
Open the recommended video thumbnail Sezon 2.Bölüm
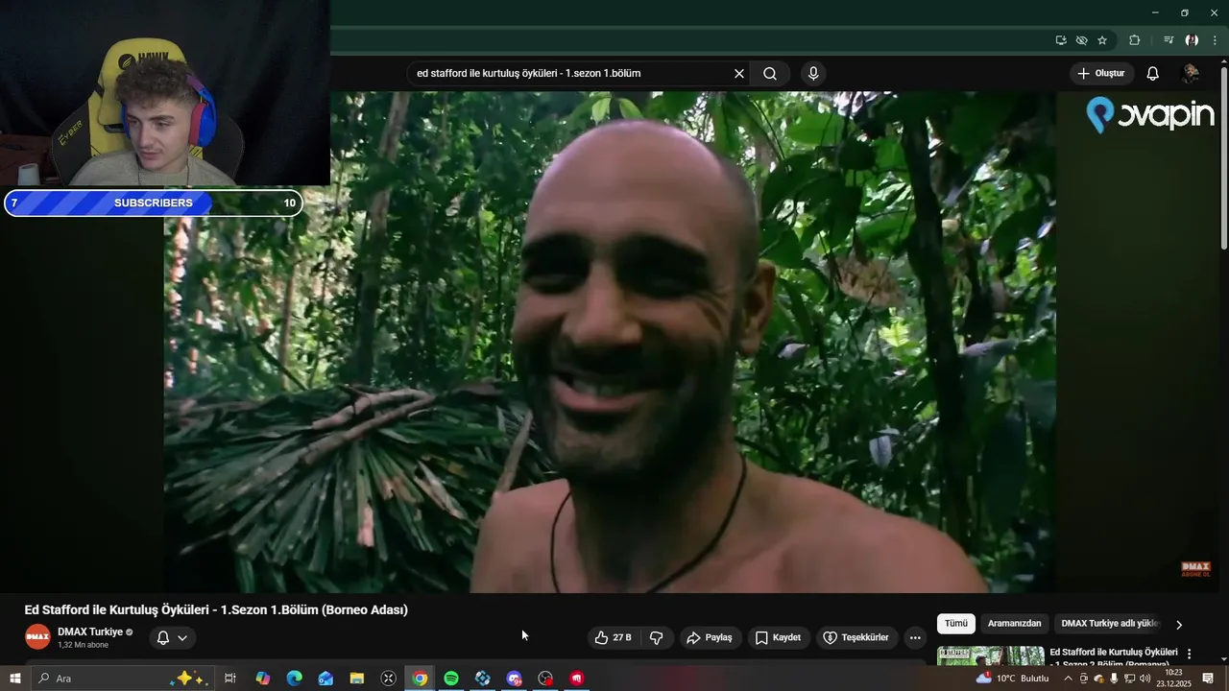[991, 656]
